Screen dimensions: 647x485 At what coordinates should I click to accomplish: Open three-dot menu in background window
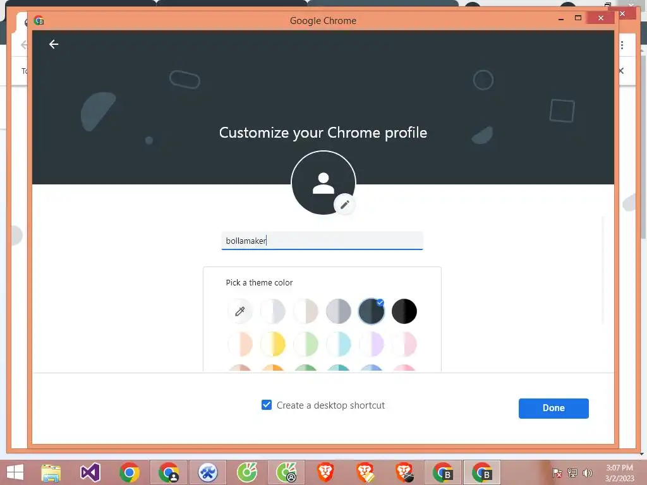(622, 45)
